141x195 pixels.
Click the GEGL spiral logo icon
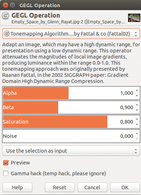click(x=5, y=15)
